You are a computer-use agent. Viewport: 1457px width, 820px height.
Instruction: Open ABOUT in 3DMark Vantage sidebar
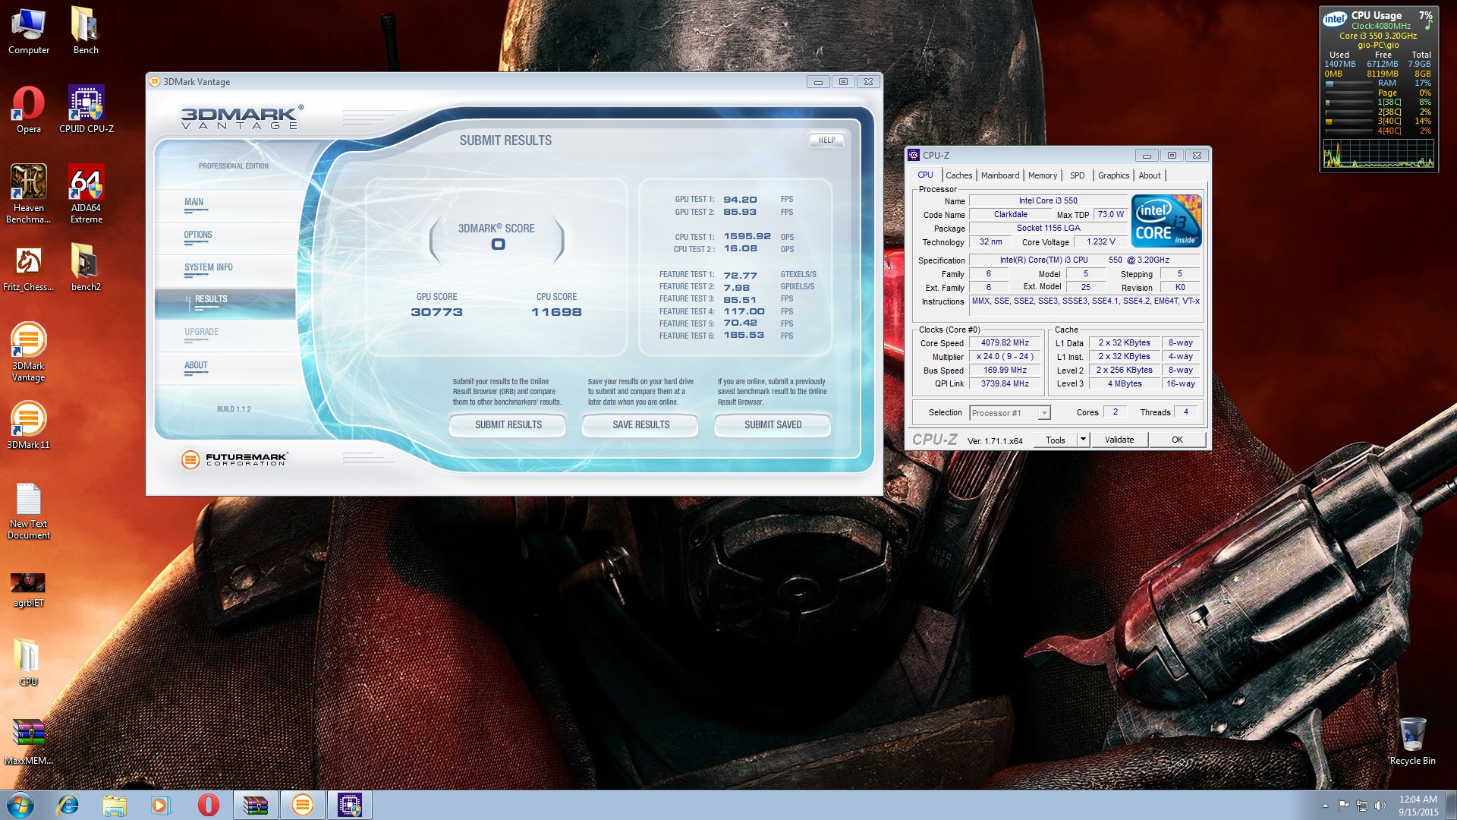pos(225,367)
